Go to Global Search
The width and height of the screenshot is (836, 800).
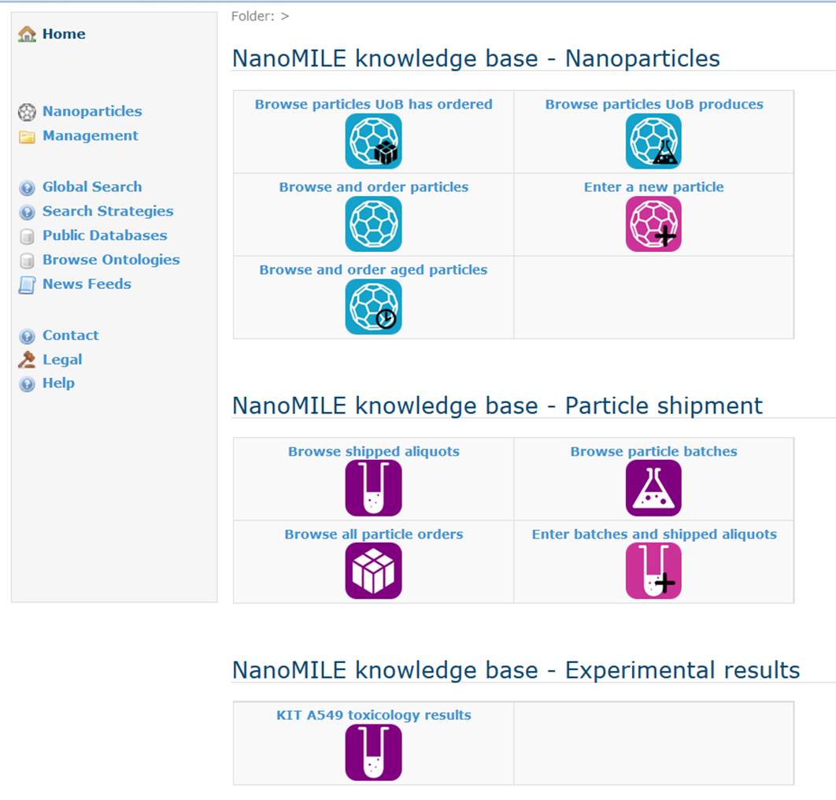[x=92, y=187]
